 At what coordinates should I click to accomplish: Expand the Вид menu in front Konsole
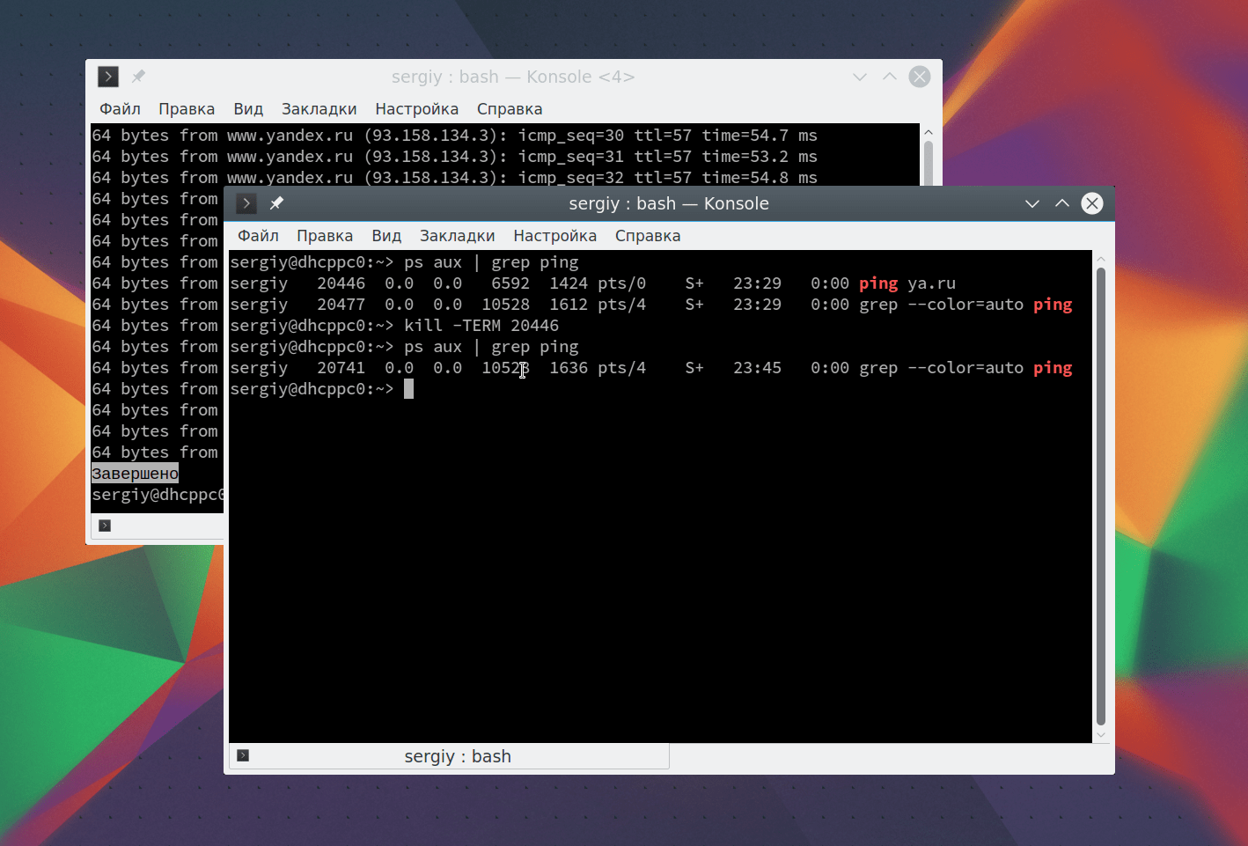click(x=386, y=236)
